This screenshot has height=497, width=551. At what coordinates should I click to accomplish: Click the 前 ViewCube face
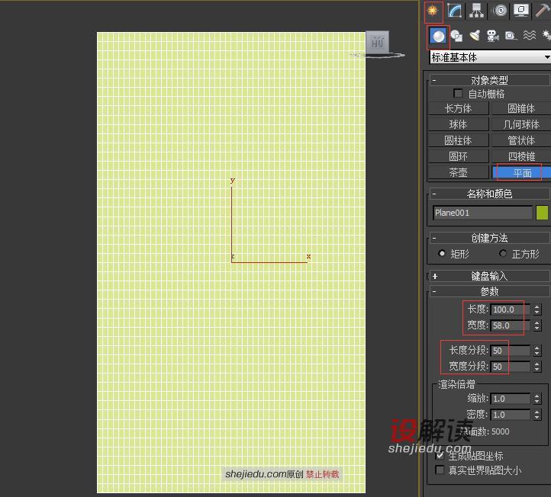click(378, 43)
